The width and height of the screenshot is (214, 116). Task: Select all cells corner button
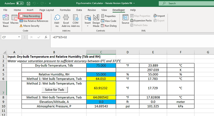click(3, 52)
